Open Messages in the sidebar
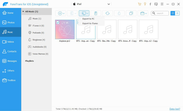This screenshot has width=183, height=111. [x=11, y=61]
